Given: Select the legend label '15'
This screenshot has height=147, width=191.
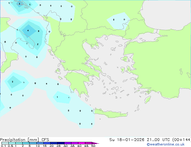Looking at the screenshot, I should (x=45, y=146).
